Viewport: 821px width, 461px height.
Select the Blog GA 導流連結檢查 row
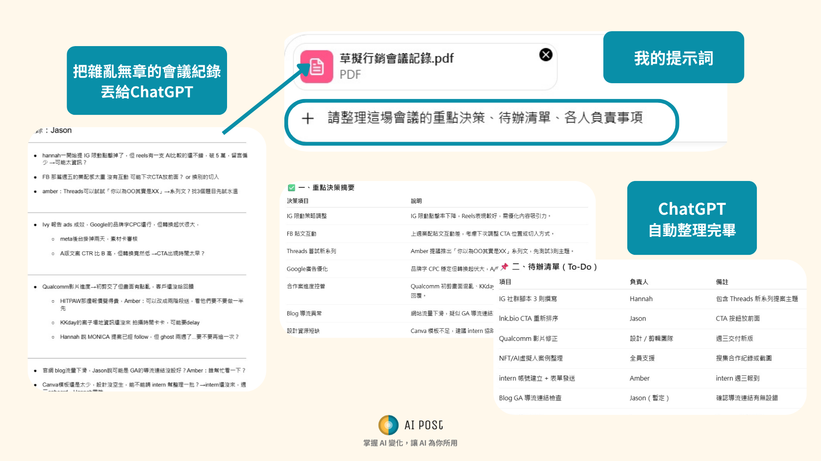(x=530, y=398)
